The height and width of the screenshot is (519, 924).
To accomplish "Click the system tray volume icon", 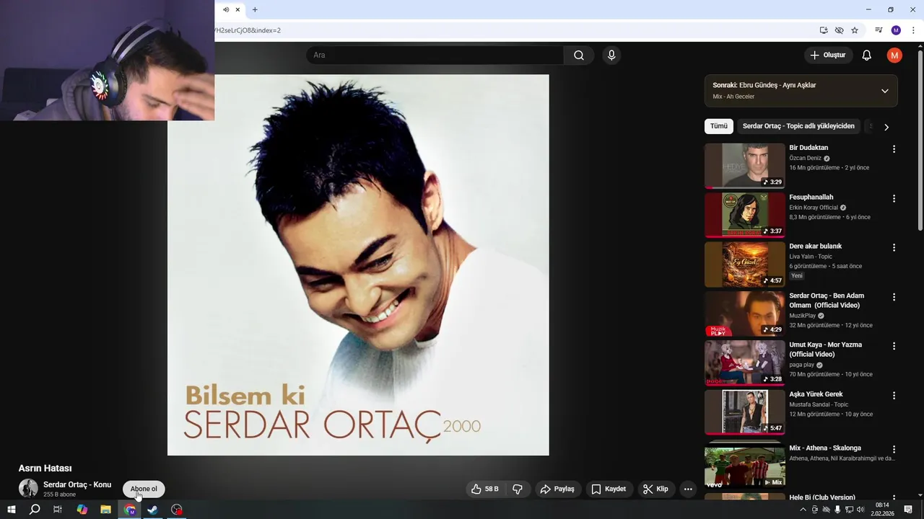I will pos(860,510).
